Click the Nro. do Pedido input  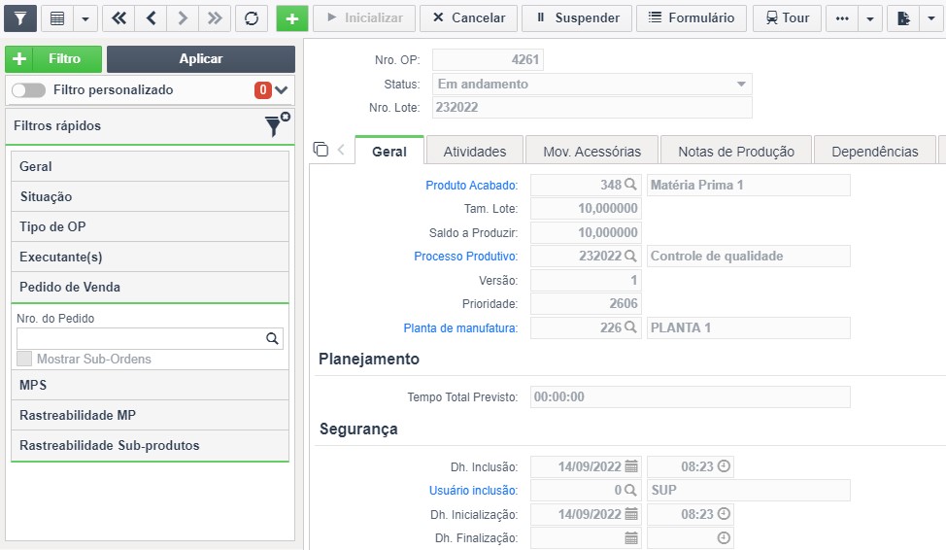coord(139,339)
